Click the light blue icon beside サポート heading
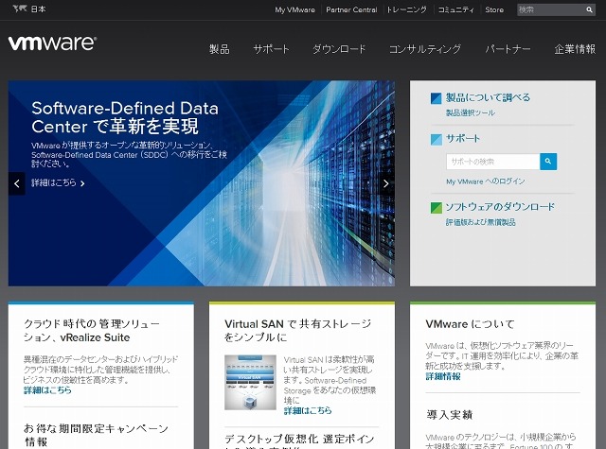This screenshot has width=606, height=449. 437,139
